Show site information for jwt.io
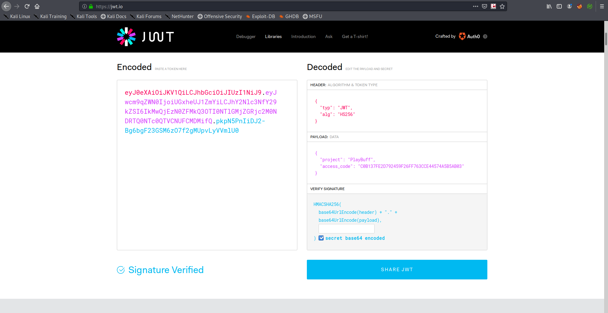The height and width of the screenshot is (313, 608). click(x=85, y=6)
